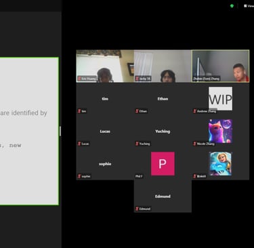254x248 pixels.
Task: Select the Ethan participant name in tile center
Action: pos(163,99)
